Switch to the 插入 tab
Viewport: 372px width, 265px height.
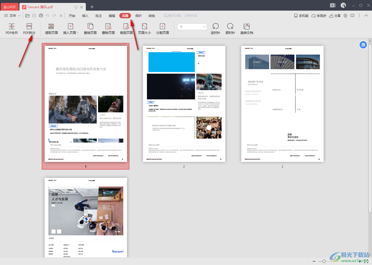click(x=85, y=16)
